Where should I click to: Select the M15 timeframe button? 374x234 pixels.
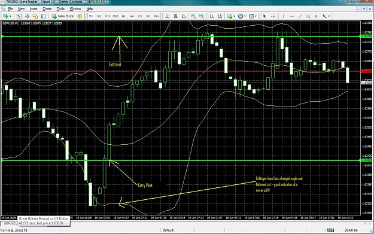pyautogui.click(x=107, y=16)
